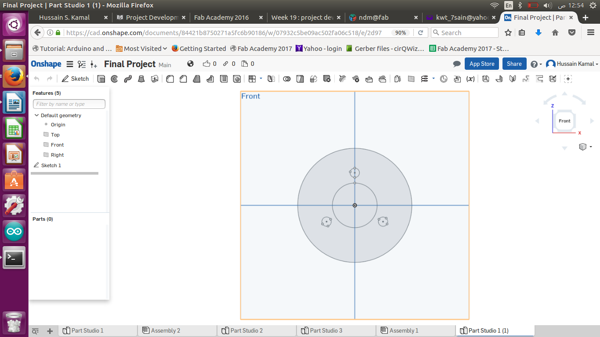Select the Extrude tool icon
600x337 pixels.
[x=101, y=79]
